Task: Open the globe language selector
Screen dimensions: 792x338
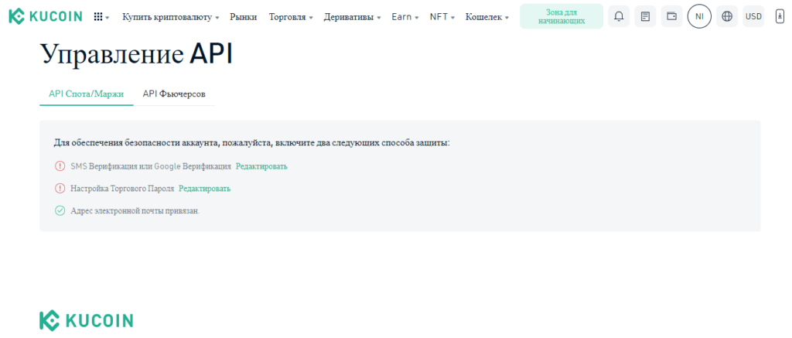Action: coord(726,16)
